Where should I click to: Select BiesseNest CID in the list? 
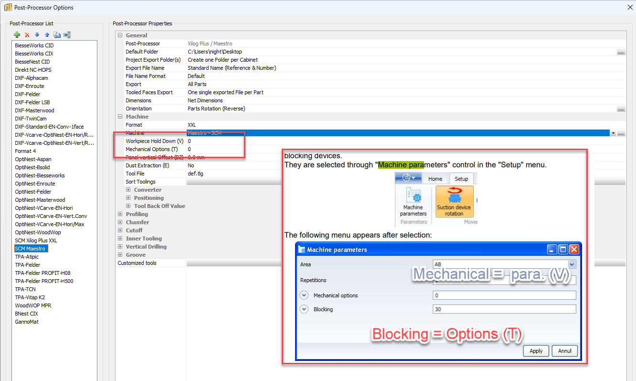coord(32,62)
